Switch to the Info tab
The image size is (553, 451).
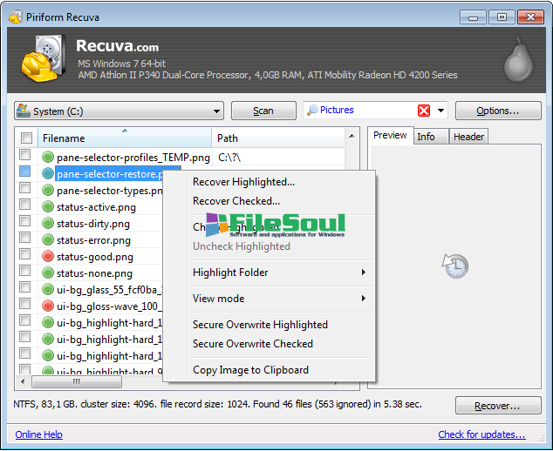pyautogui.click(x=426, y=137)
